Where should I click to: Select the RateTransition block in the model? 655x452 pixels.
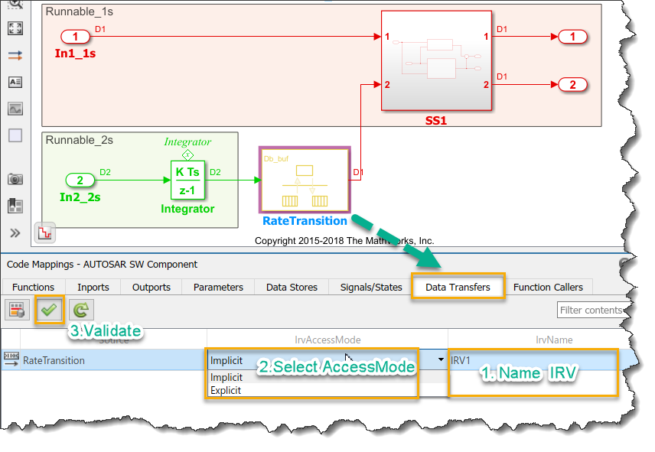305,180
